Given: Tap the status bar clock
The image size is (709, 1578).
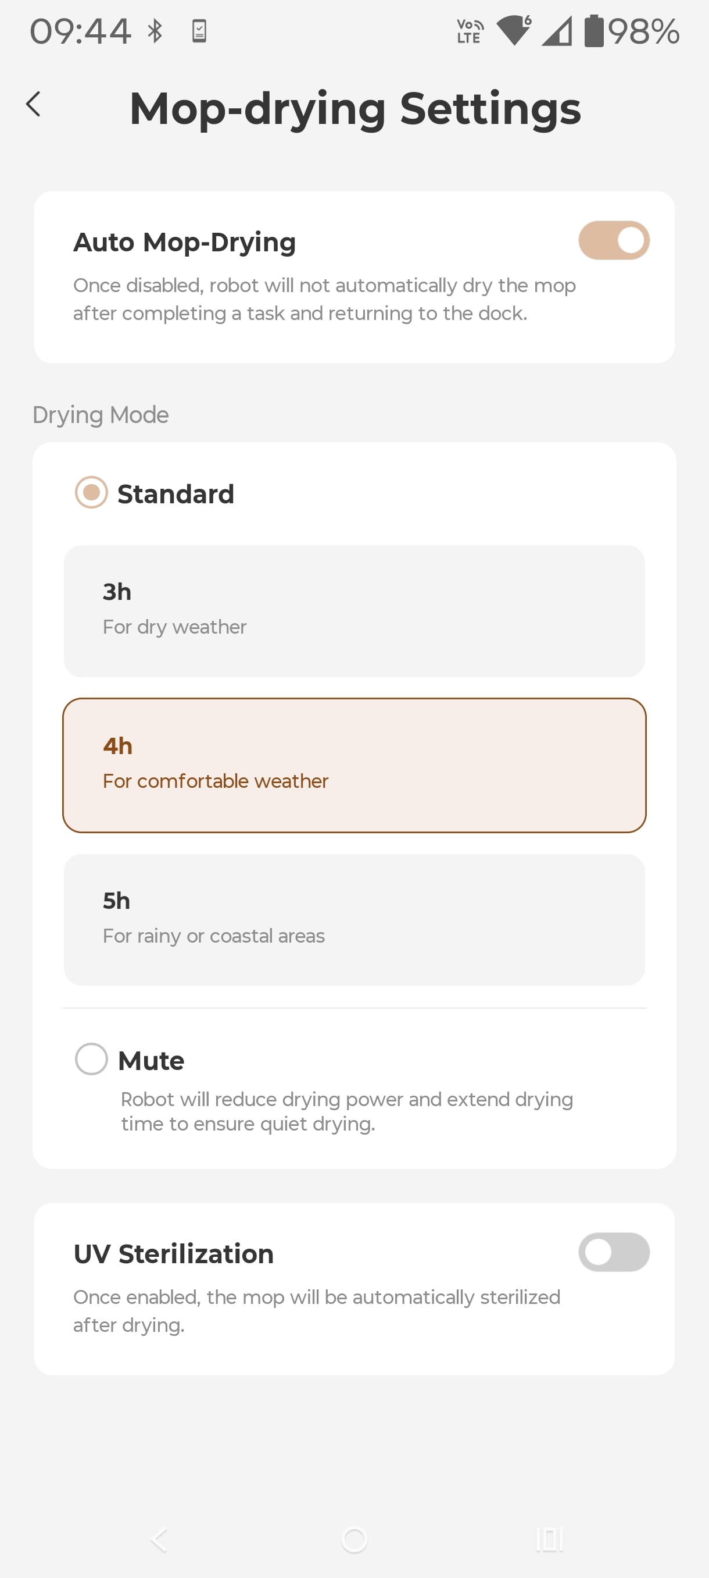Looking at the screenshot, I should [80, 31].
